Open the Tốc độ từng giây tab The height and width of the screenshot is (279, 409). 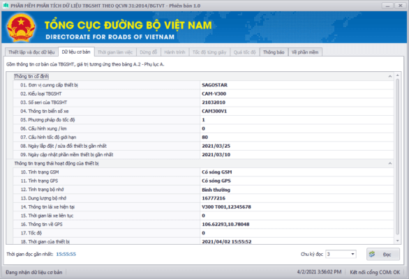tap(209, 52)
